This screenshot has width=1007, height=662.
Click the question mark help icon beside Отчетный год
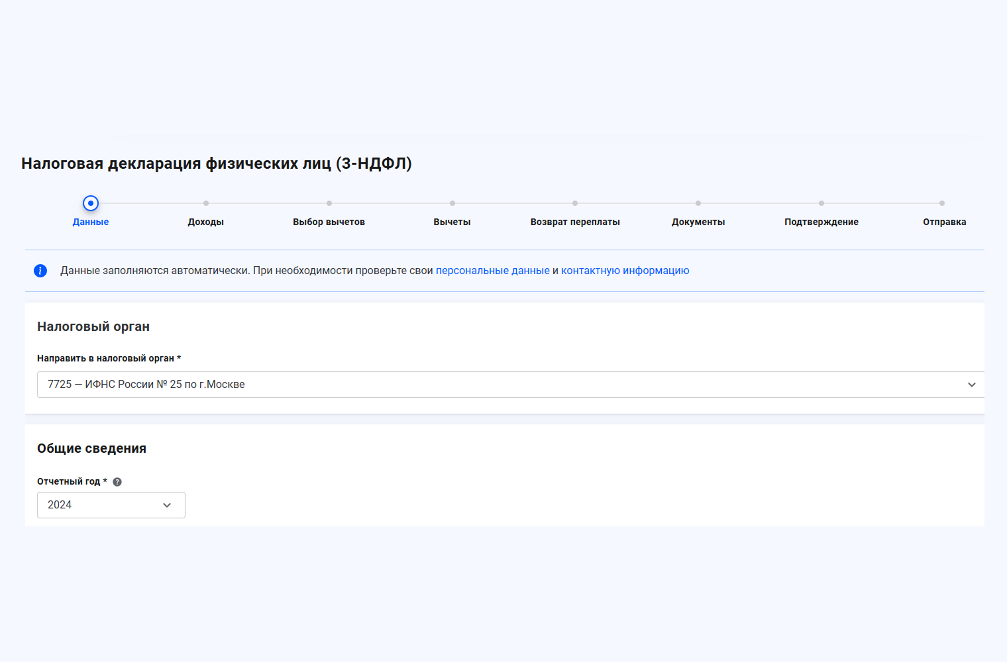(117, 482)
